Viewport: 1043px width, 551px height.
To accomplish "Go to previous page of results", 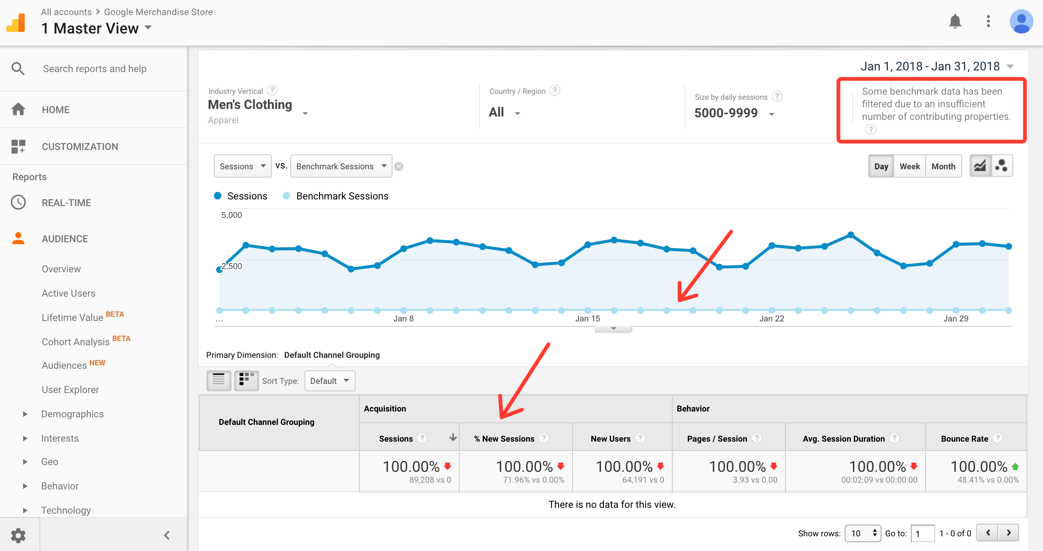I will [x=988, y=533].
